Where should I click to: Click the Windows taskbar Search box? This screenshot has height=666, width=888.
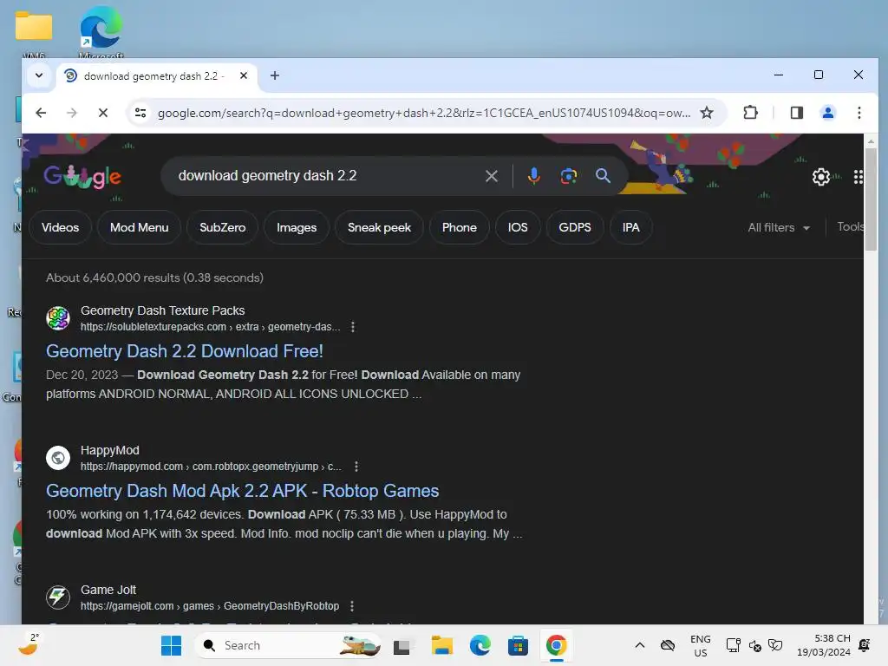pyautogui.click(x=288, y=645)
